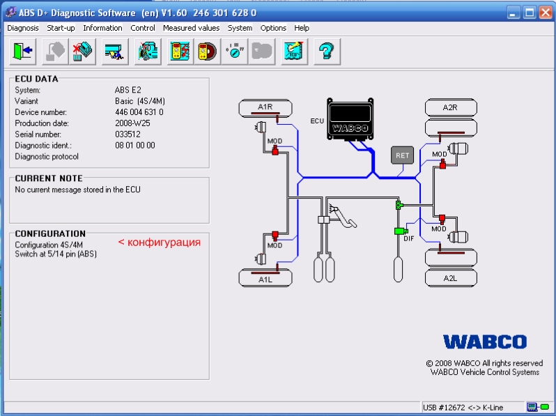Click the 'Configuration 4S/4M' line
The height and width of the screenshot is (416, 556).
[49, 245]
